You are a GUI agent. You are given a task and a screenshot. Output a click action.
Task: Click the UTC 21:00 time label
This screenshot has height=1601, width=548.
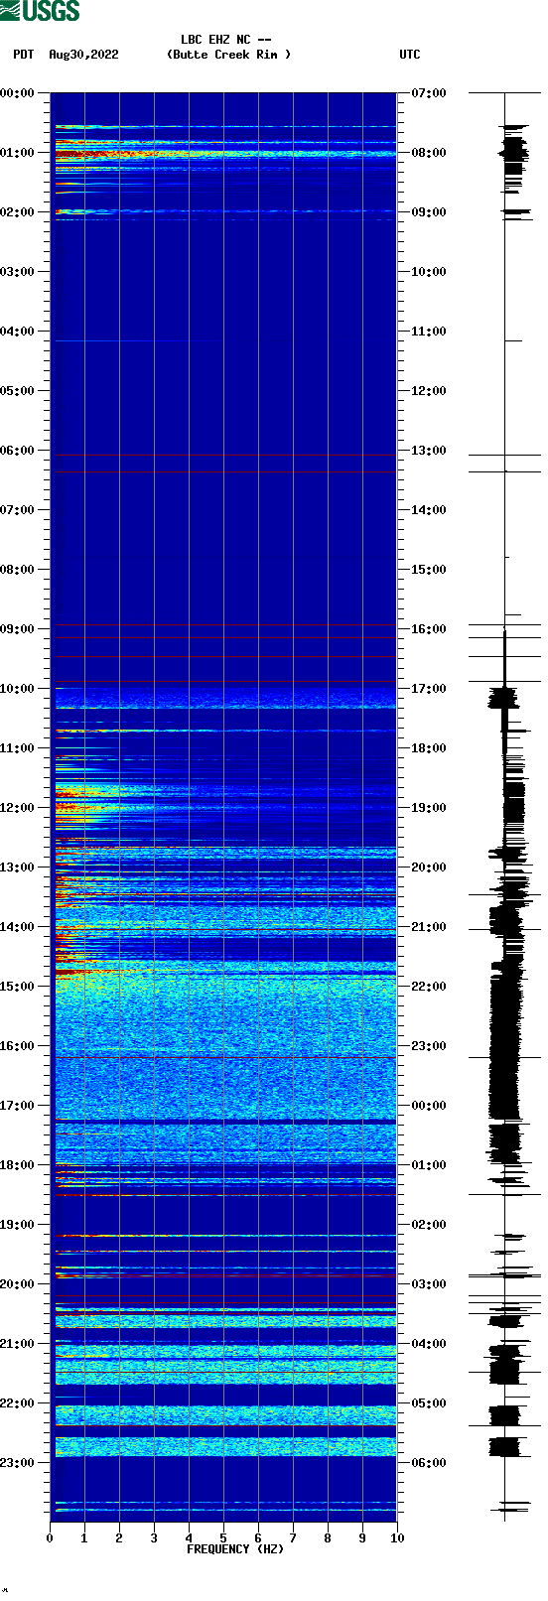pos(429,927)
